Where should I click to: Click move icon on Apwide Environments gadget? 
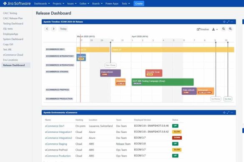pos(224,113)
